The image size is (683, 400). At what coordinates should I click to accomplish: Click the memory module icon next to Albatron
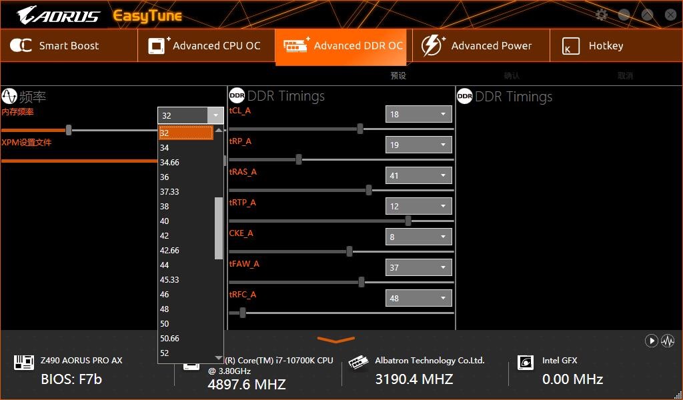click(x=358, y=362)
